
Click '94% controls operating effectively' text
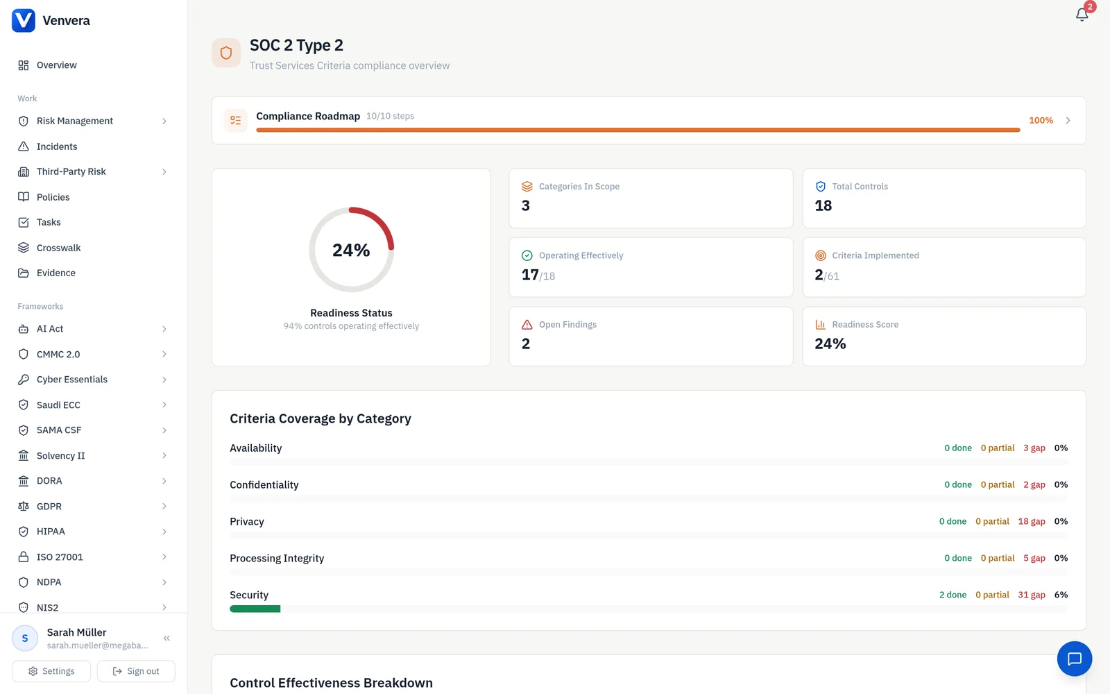[351, 326]
